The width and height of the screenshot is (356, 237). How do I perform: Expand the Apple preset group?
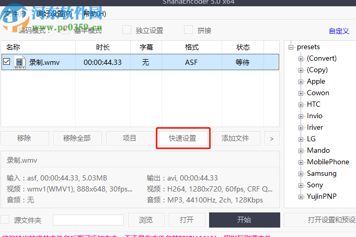coord(301,82)
